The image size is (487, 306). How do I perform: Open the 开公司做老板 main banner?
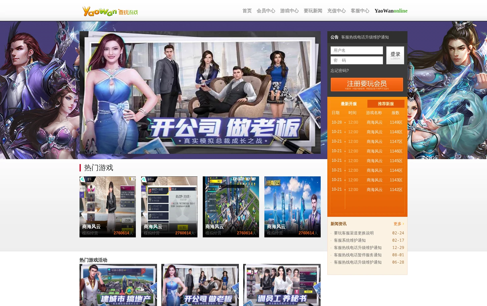pos(200,92)
